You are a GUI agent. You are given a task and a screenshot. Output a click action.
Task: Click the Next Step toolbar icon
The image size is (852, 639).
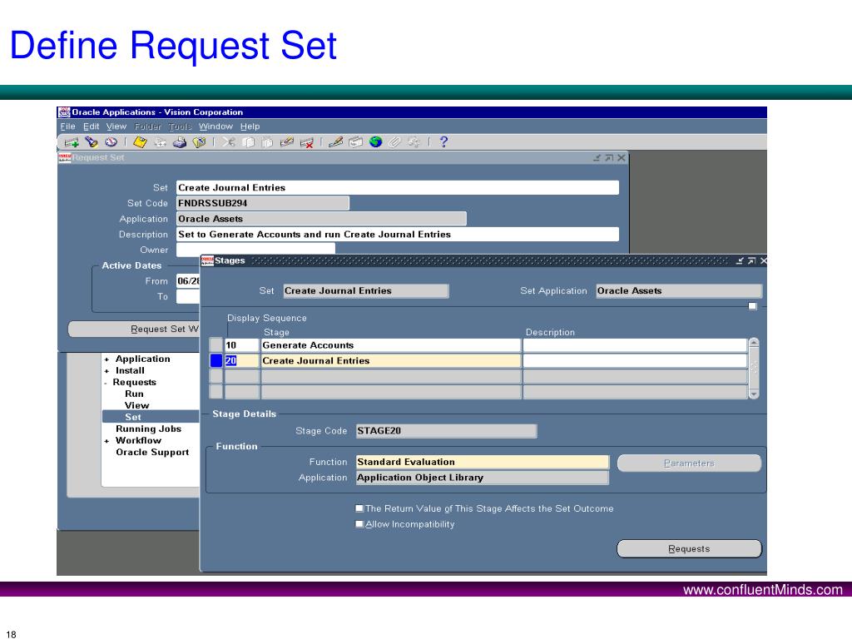[161, 142]
